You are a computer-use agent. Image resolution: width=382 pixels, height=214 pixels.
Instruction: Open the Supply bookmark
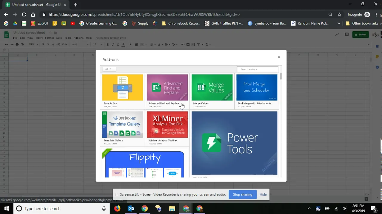[x=140, y=23]
